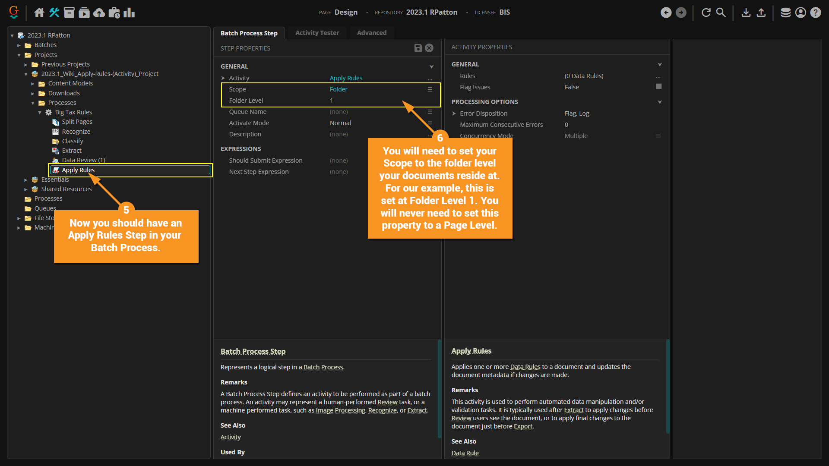
Task: Click the refresh icon in toolbar
Action: click(706, 13)
